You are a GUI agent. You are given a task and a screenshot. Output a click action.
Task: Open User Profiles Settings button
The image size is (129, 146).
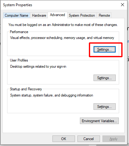pos(105,78)
